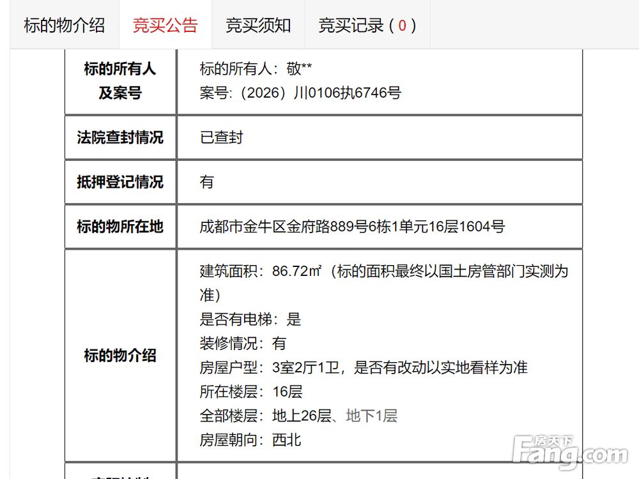Select the 建筑面积：86.72㎡ line
The image size is (639, 479).
coord(384,283)
